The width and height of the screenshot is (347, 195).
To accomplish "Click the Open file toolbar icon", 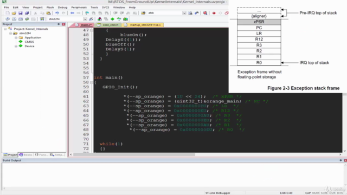I will click(x=14, y=13).
